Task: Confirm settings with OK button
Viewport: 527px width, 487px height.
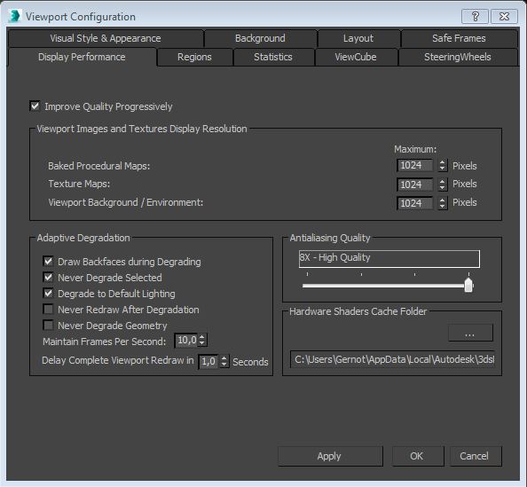Action: [x=418, y=456]
